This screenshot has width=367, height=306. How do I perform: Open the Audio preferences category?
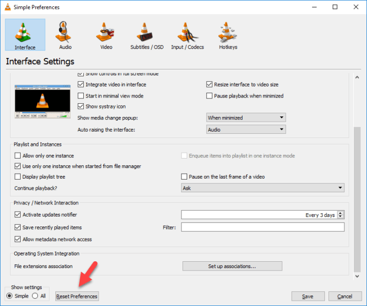pyautogui.click(x=65, y=35)
